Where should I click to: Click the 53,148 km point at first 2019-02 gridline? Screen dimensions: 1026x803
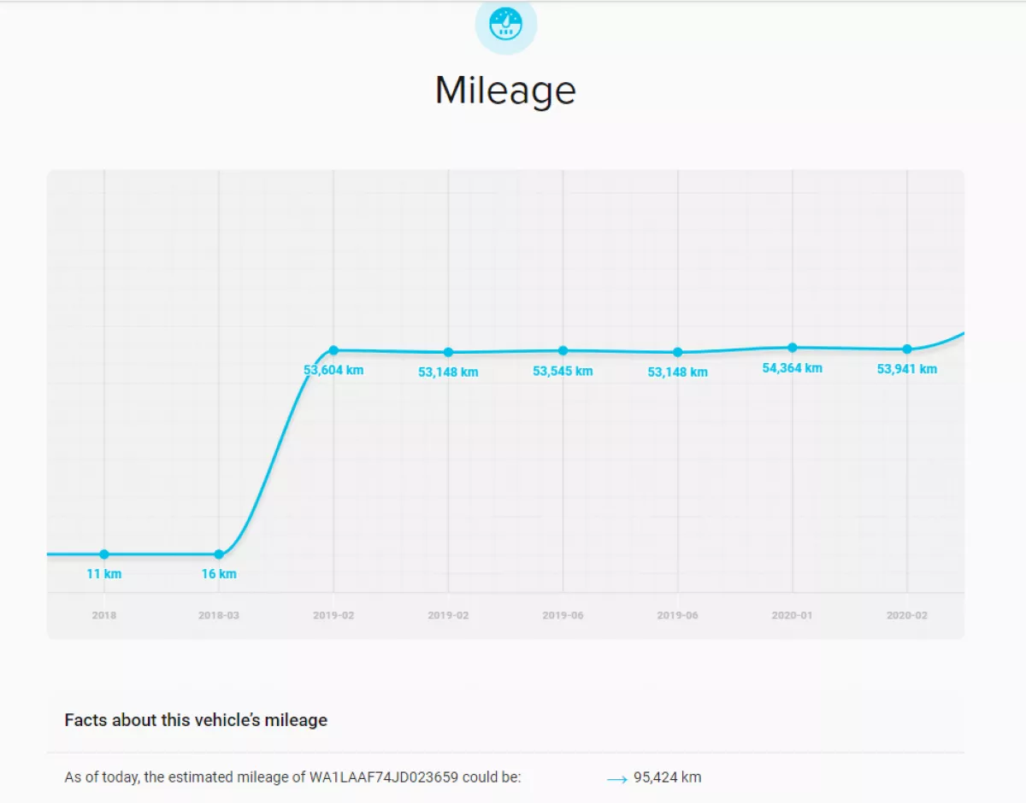448,352
